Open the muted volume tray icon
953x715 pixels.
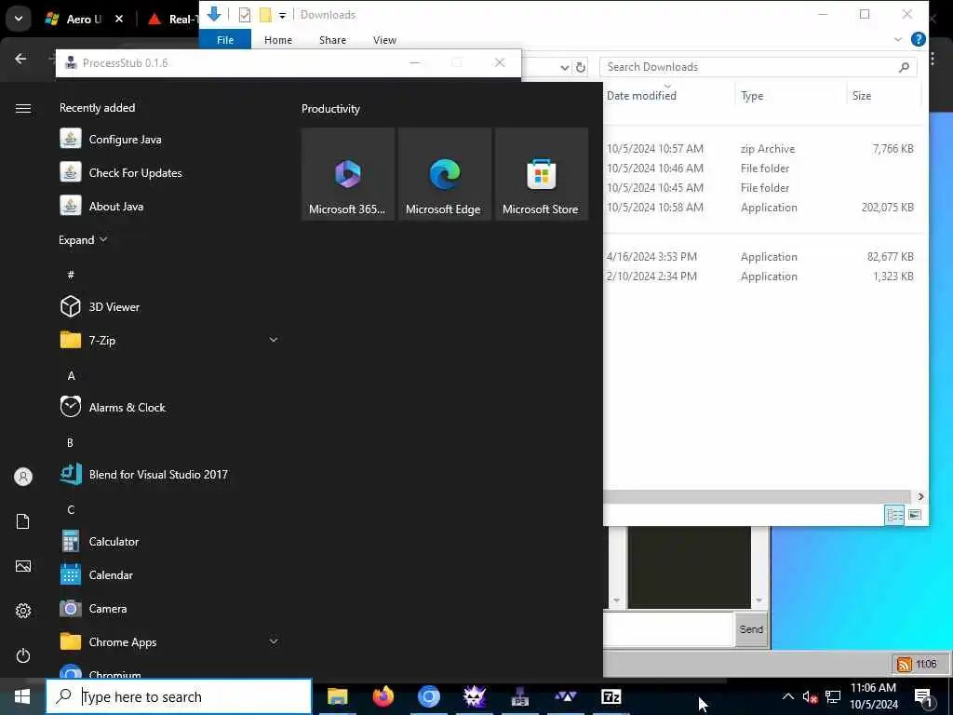(x=810, y=696)
